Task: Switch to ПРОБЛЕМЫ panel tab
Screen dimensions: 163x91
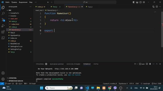Action: click(x=40, y=64)
